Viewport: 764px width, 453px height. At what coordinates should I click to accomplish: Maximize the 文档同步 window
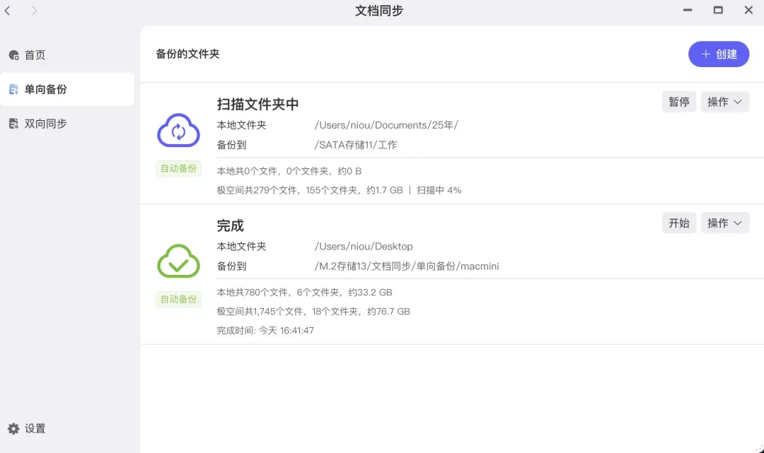[718, 11]
